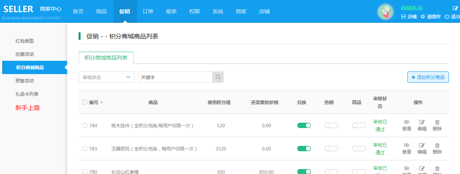
Task: Switch to 积分商城商品列表 tab
Action: click(106, 58)
